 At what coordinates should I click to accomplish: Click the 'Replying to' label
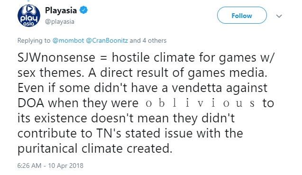coord(34,41)
